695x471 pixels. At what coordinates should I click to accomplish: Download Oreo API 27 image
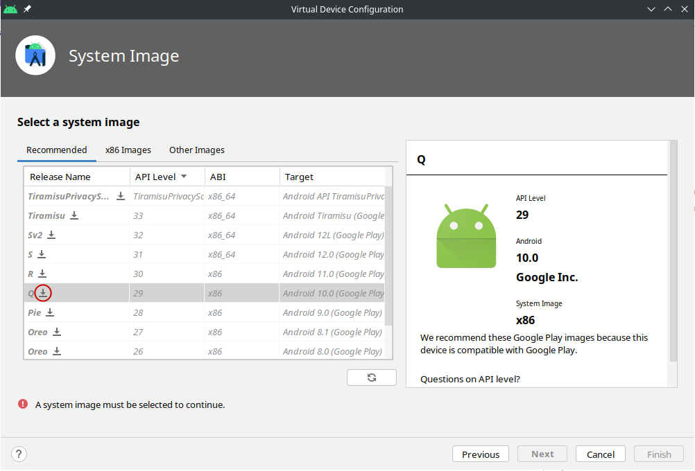click(57, 332)
